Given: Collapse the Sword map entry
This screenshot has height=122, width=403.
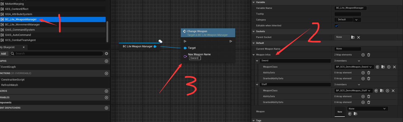Looking at the screenshot, I should (x=257, y=61).
